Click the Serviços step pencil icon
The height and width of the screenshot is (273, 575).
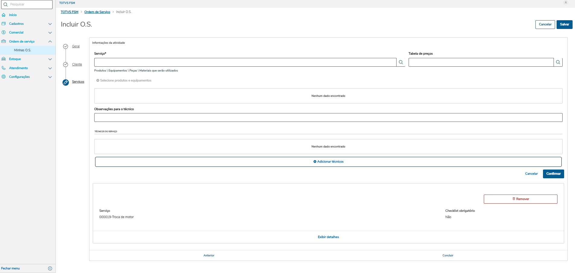(66, 82)
